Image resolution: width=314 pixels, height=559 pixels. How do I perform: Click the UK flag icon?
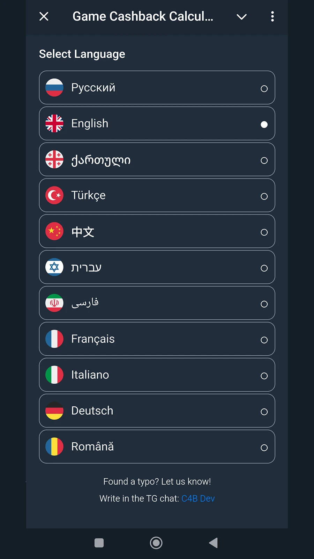(x=54, y=124)
